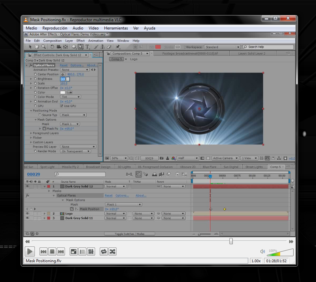Click the Center Position crosshair button
316x282 pixels.
point(63,74)
